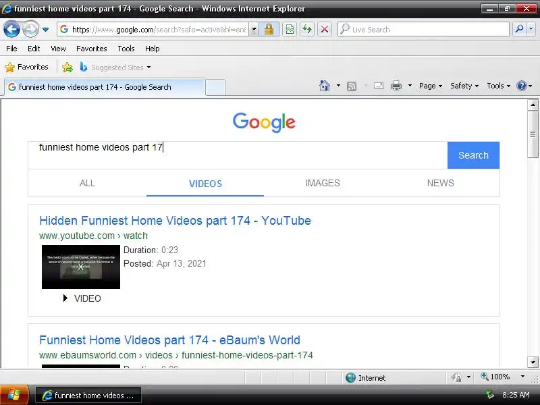540x405 pixels.
Task: Select the Google Search browser tab
Action: click(105, 87)
